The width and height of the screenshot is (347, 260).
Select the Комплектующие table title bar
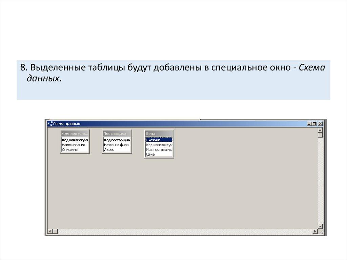click(x=75, y=134)
